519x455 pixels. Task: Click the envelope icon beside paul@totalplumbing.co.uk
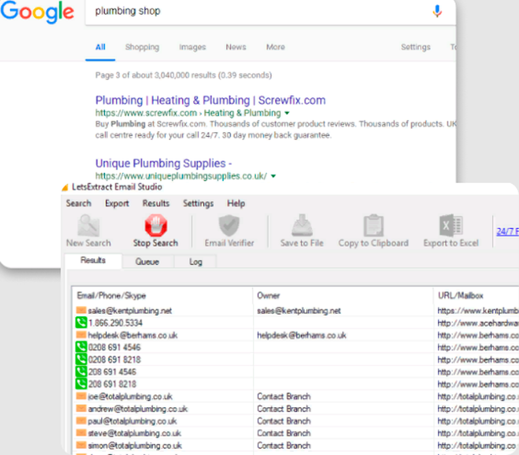81,420
